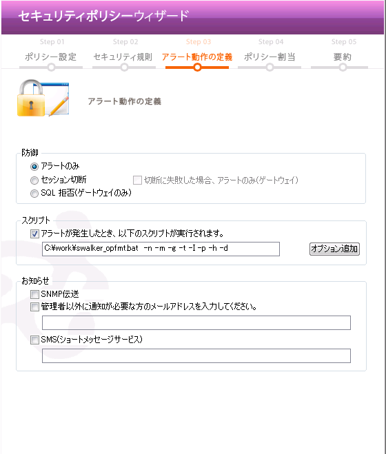Click the Step 01 progress circle marker
This screenshot has height=454, width=386.
(51, 68)
